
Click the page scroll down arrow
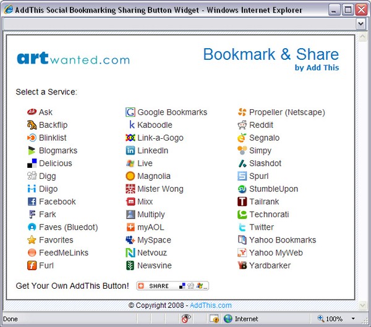362,305
